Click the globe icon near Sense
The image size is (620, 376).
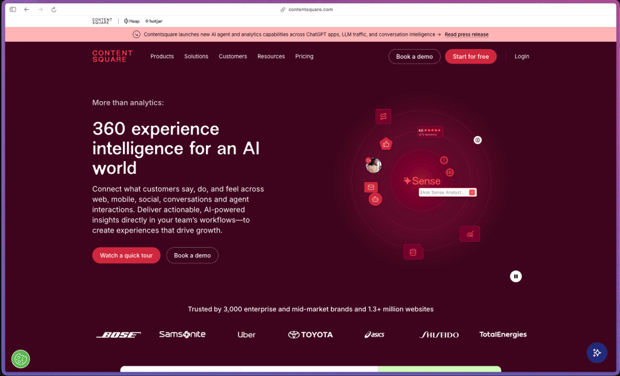click(x=444, y=160)
